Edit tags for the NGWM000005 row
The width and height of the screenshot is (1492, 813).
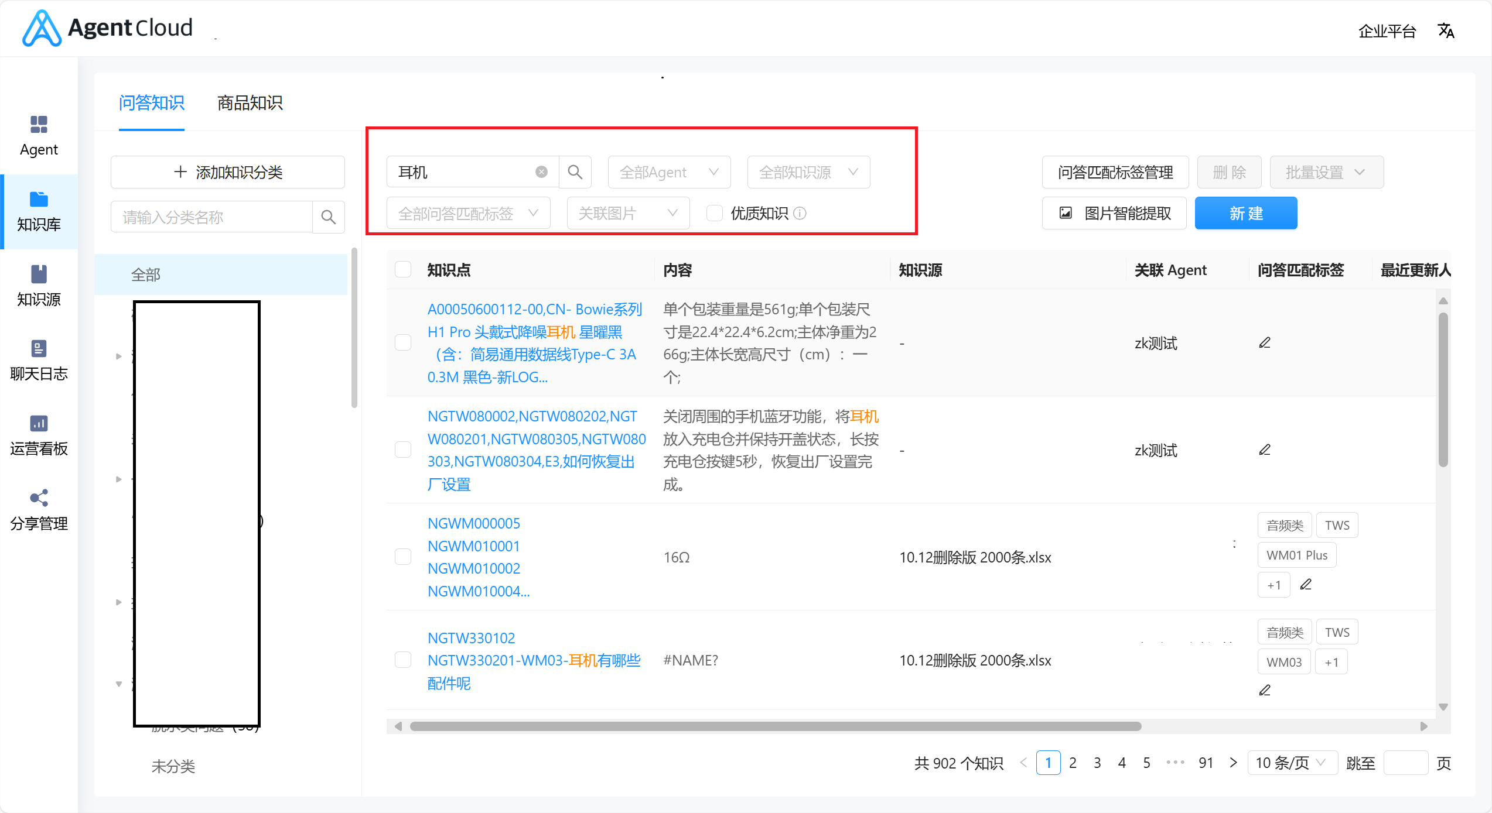pos(1306,584)
